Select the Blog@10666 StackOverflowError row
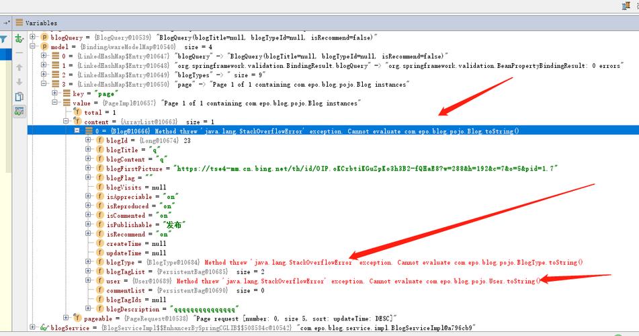This screenshot has width=639, height=336. (x=333, y=131)
